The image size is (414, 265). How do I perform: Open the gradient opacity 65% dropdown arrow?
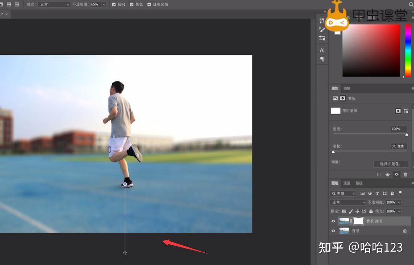click(104, 5)
